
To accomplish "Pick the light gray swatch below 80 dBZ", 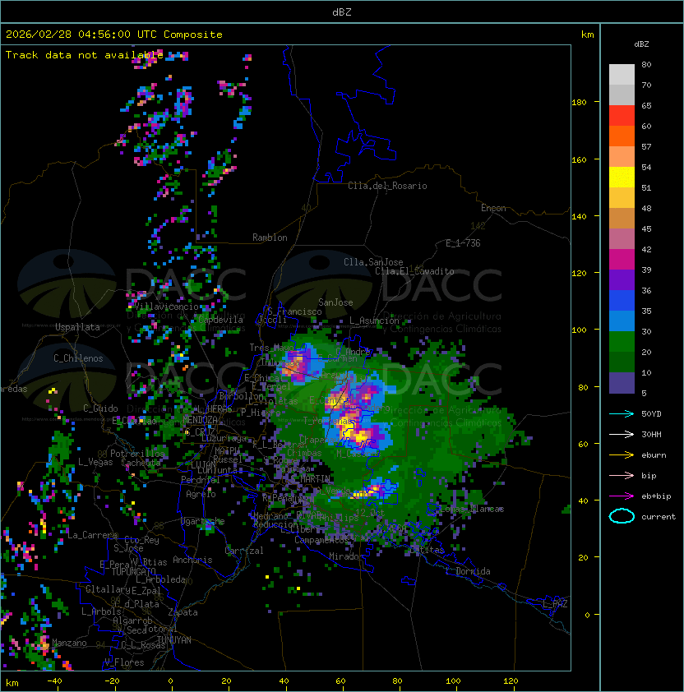I will 622,74.
